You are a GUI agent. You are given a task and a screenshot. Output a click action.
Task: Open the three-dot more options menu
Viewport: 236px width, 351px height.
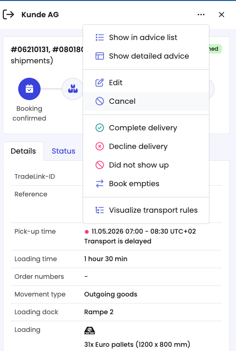pos(201,14)
